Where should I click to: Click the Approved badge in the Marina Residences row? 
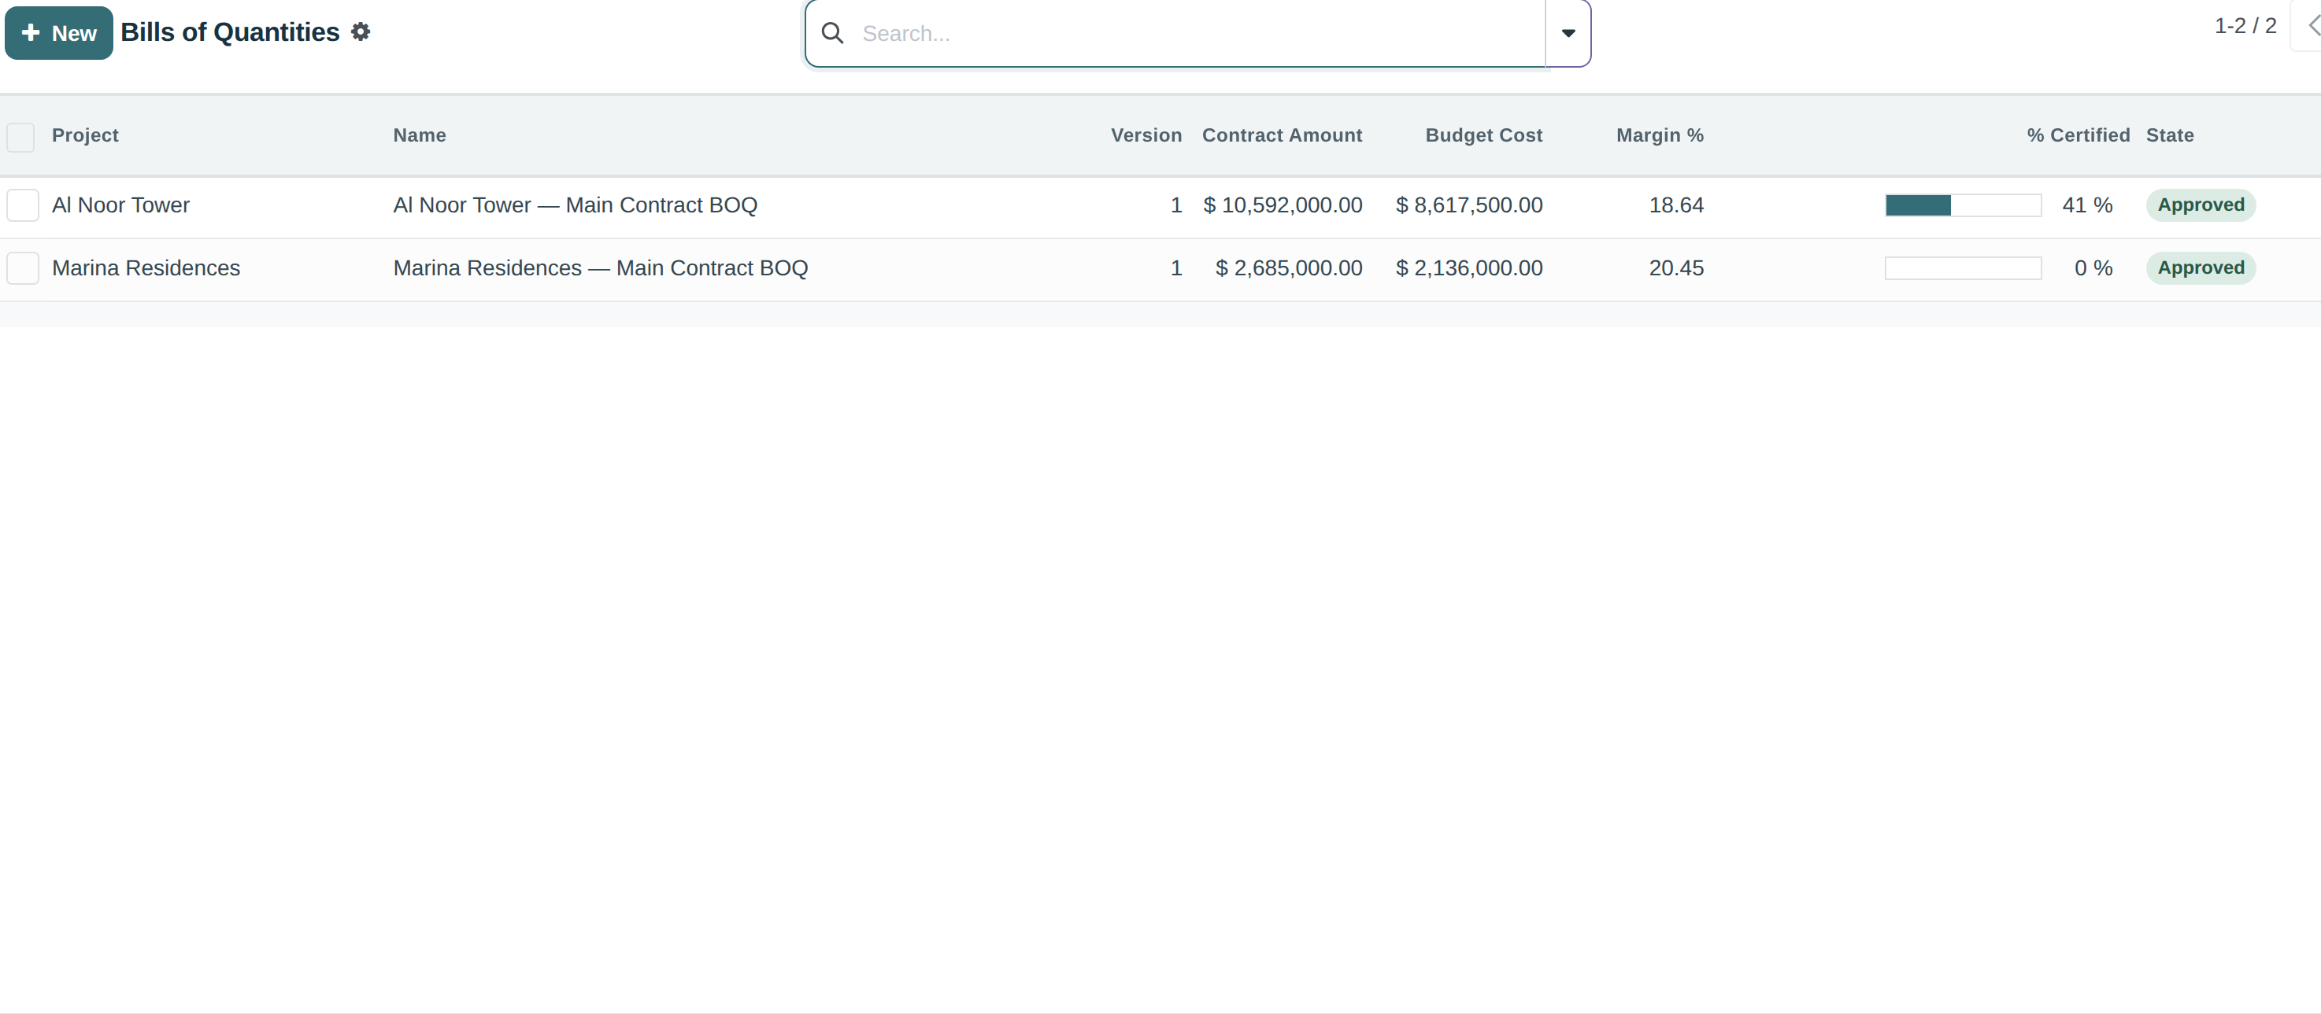pos(2201,268)
